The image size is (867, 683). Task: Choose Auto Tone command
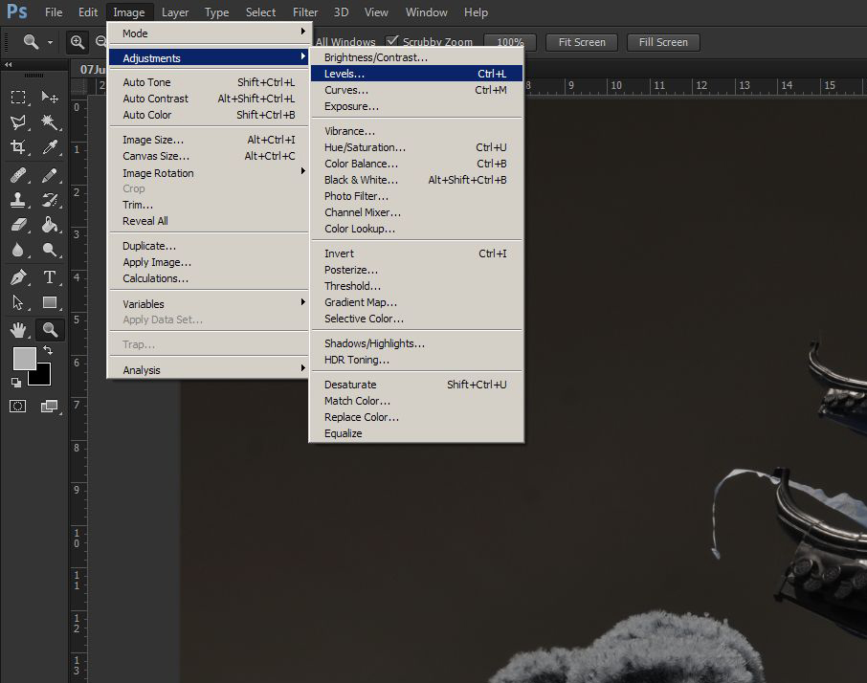pos(210,82)
